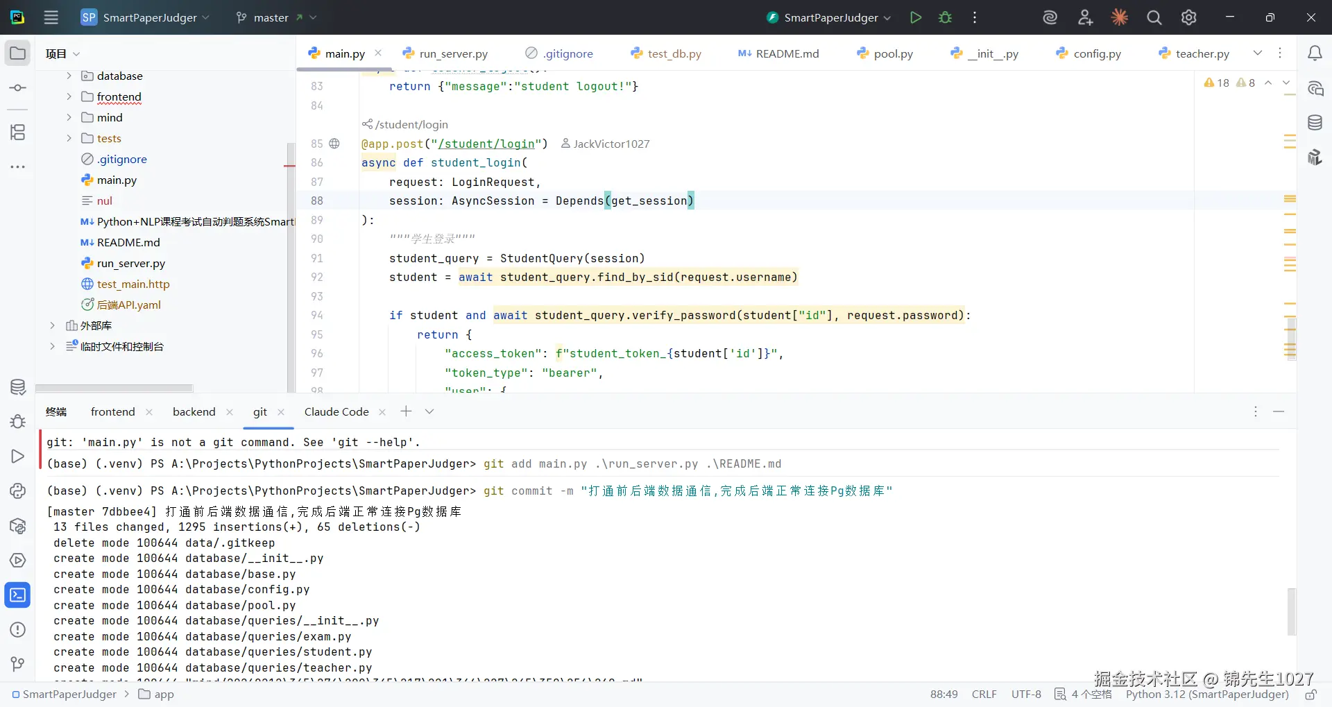Switch to the Claude Code terminal tab

pos(336,411)
